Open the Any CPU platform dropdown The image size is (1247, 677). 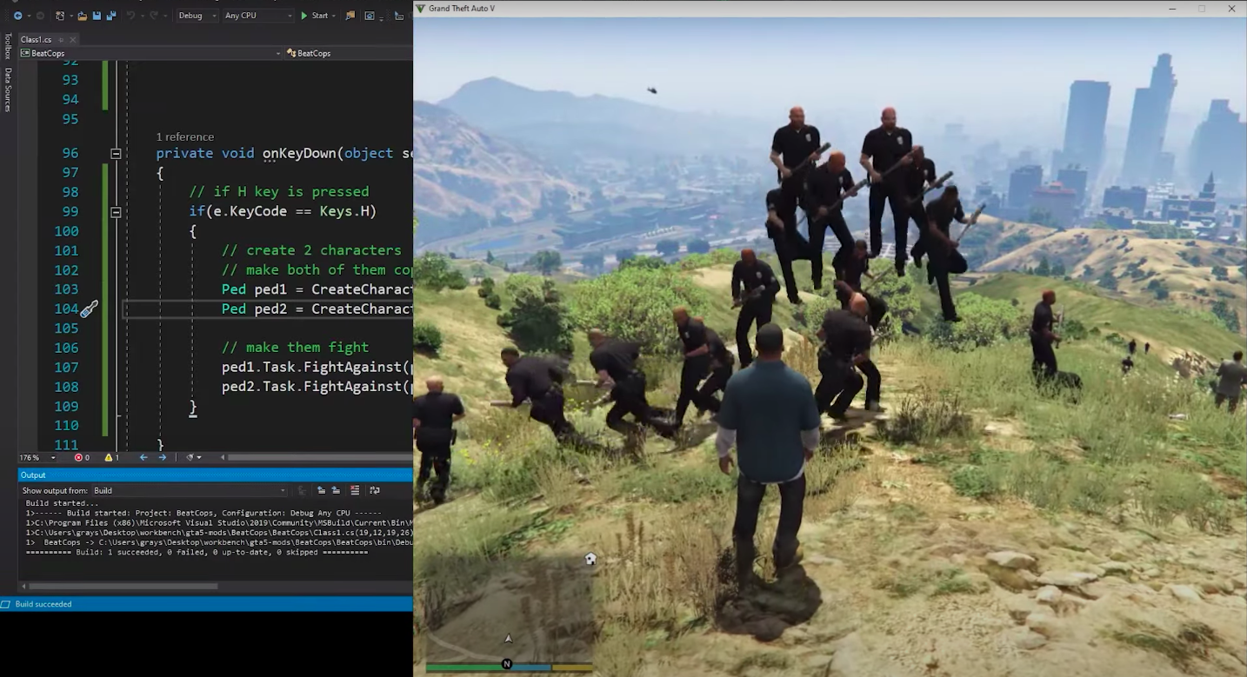point(258,16)
